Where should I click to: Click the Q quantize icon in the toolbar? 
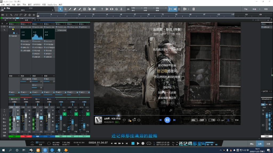(x=116, y=9)
